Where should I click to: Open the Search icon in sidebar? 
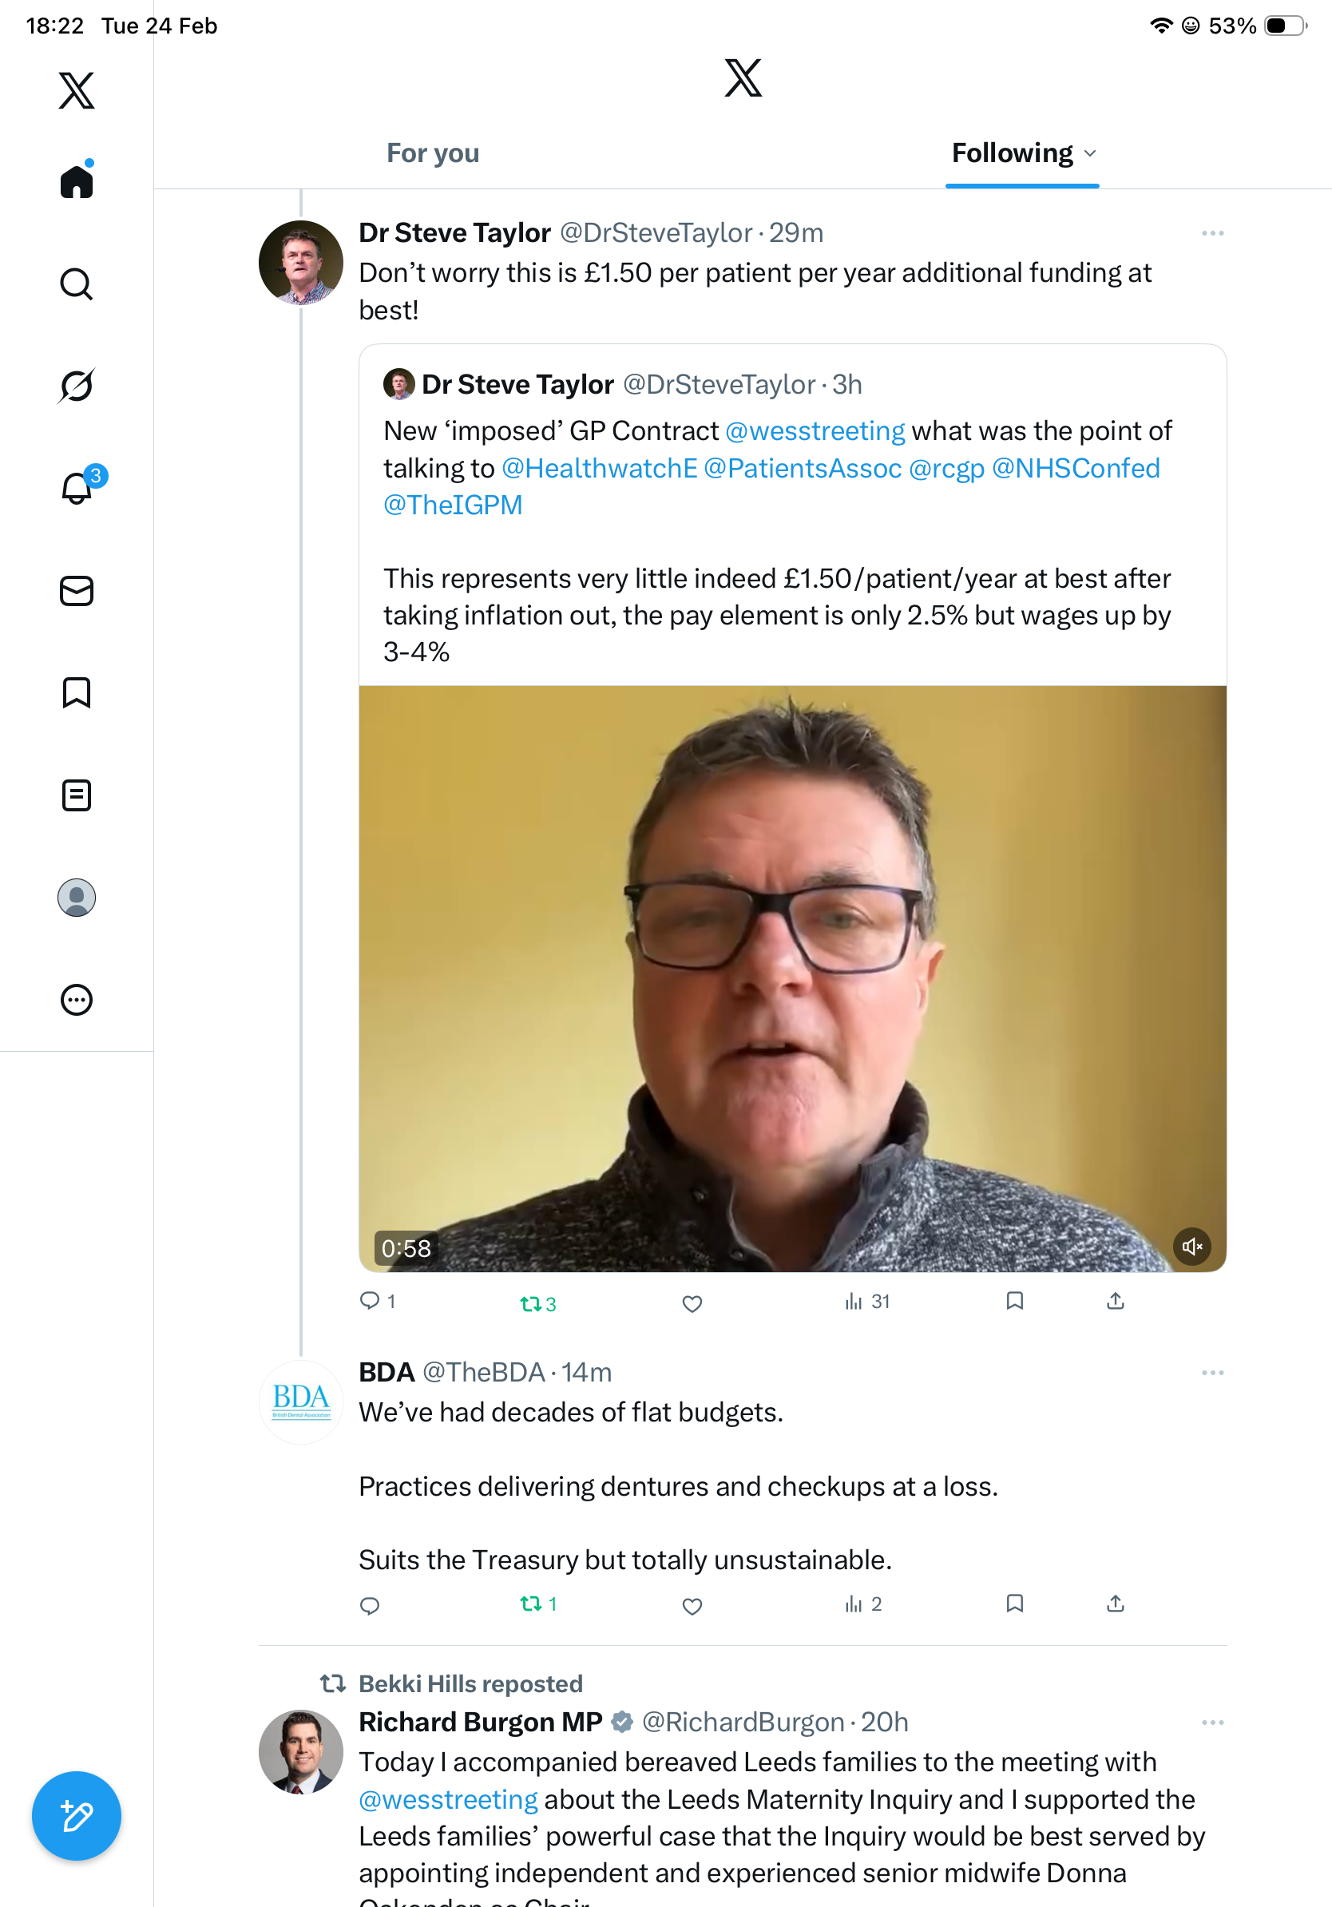pos(77,284)
